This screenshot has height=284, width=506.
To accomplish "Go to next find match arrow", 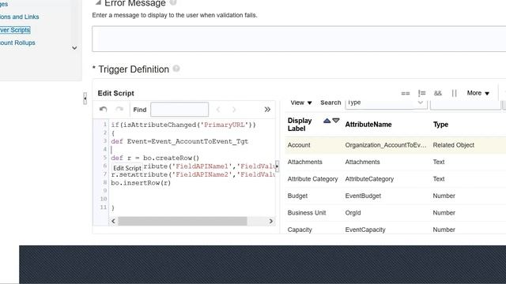I will point(234,110).
